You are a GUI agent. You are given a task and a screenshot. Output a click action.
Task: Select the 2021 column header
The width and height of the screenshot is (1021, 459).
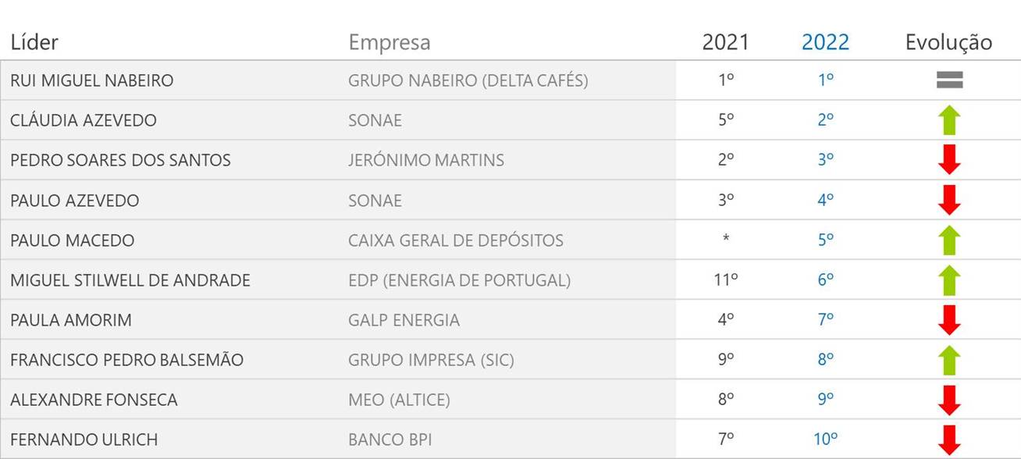tap(725, 42)
